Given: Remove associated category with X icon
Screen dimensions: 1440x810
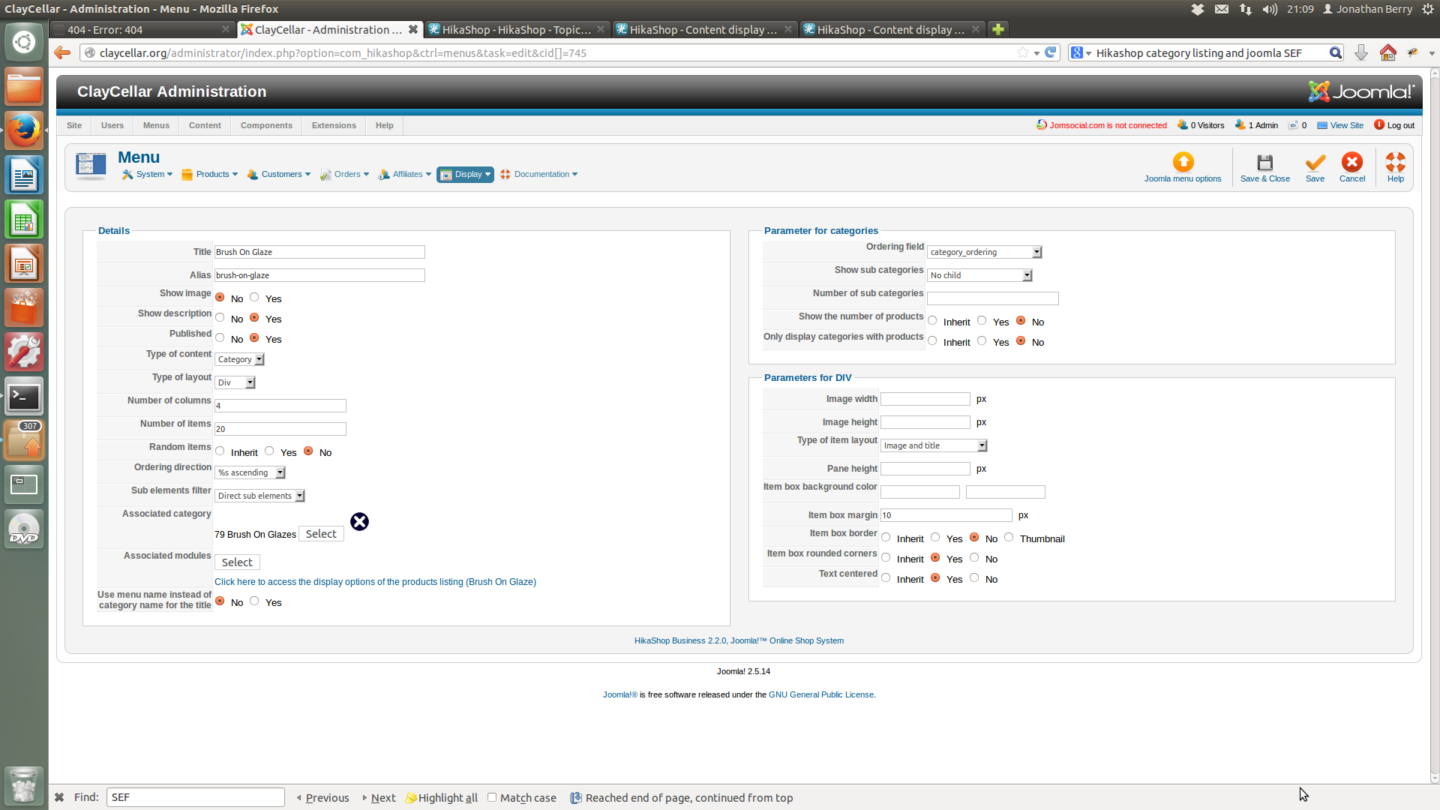Looking at the screenshot, I should pos(359,522).
